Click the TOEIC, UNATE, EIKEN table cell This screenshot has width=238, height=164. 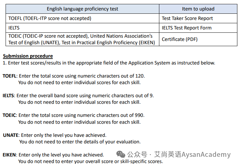pos(82,39)
